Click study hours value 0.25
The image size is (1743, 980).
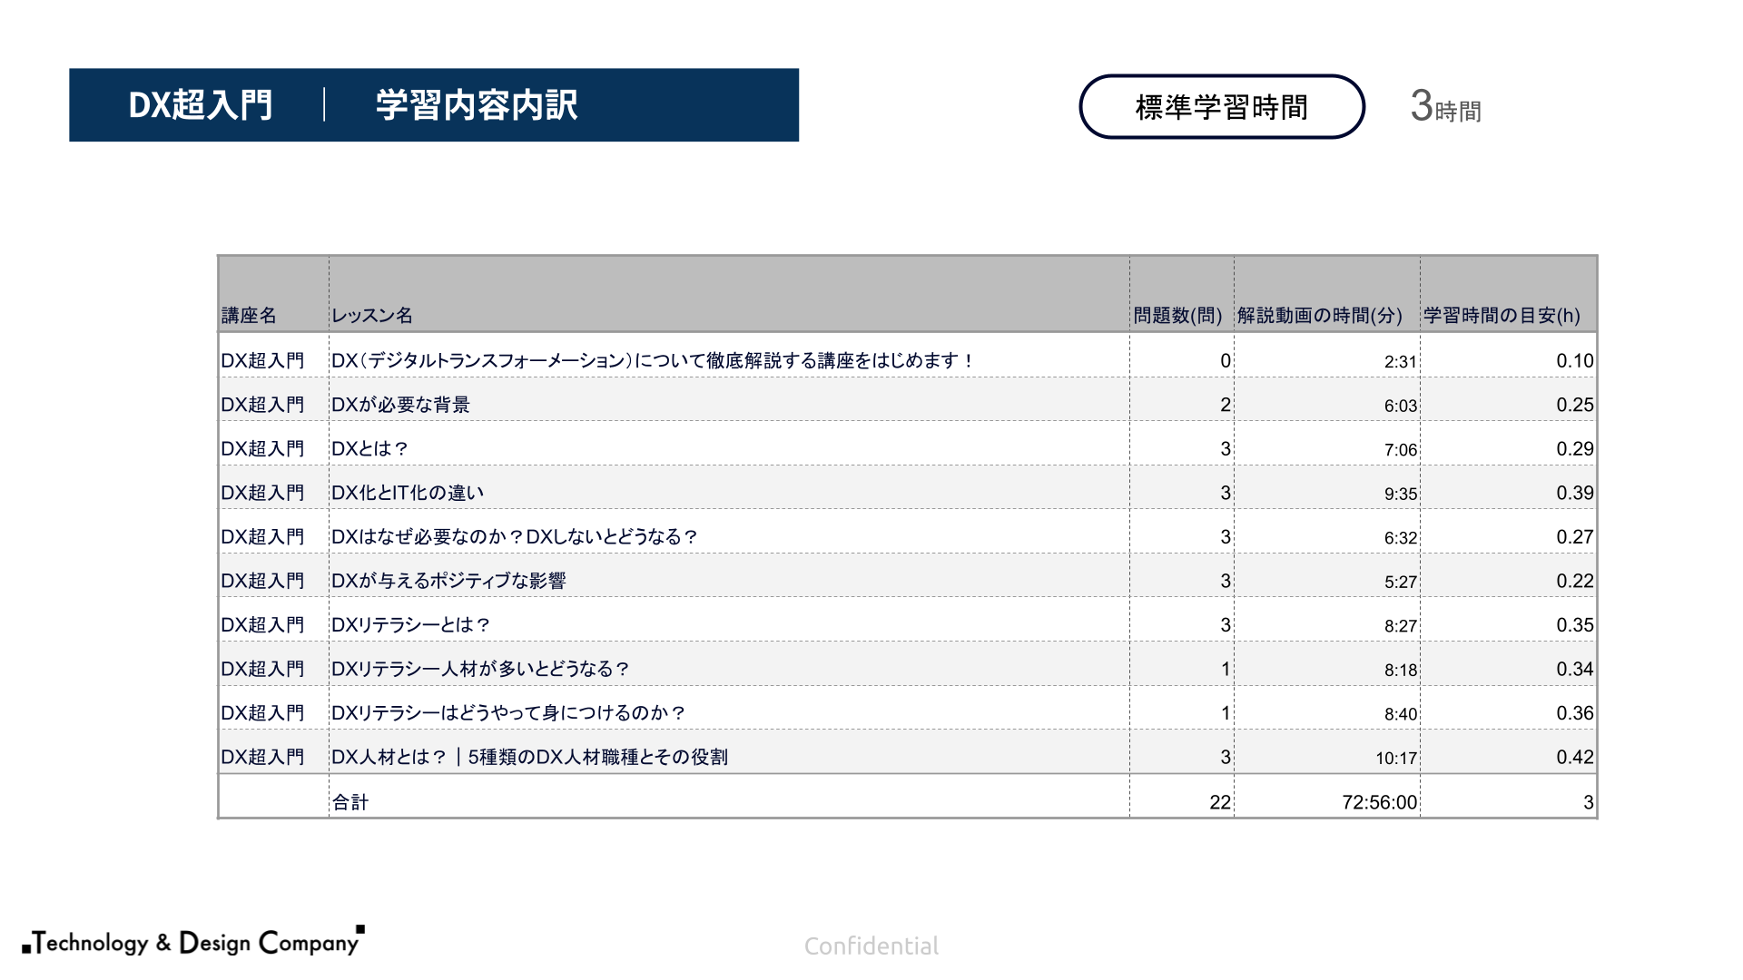(x=1575, y=405)
